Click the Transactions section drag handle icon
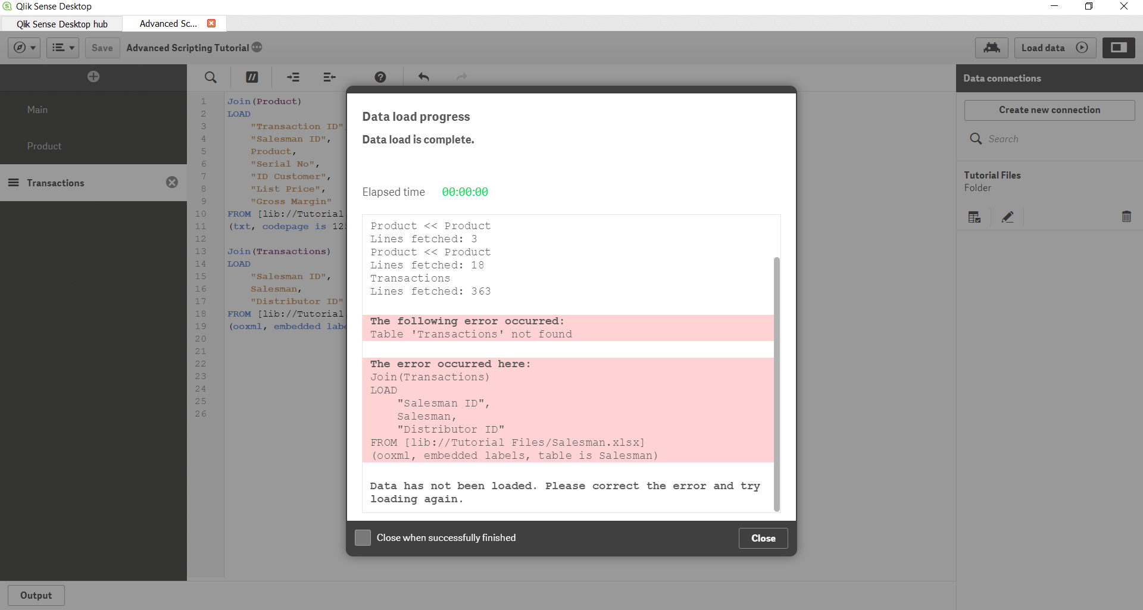1143x610 pixels. point(13,183)
